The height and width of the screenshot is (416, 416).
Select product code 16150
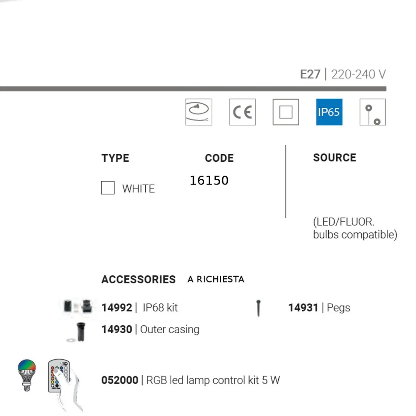point(209,180)
